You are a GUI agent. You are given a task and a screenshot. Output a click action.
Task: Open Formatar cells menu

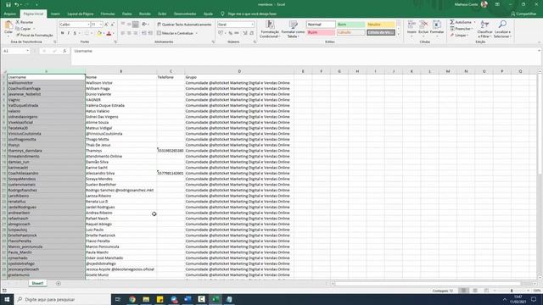[437, 28]
